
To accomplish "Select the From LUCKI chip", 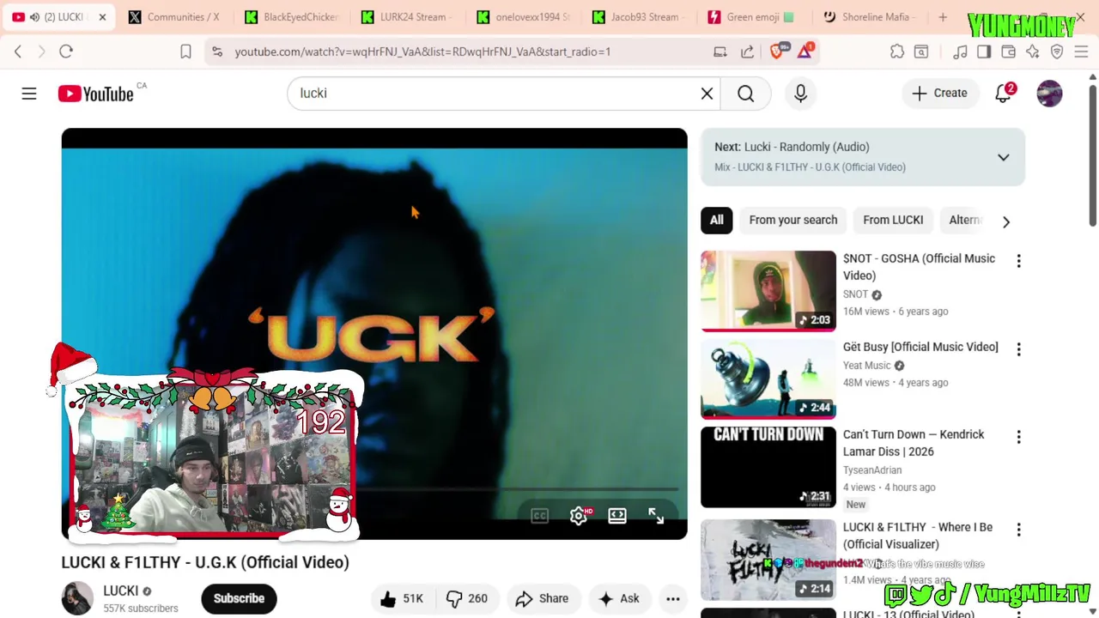I will pos(893,220).
